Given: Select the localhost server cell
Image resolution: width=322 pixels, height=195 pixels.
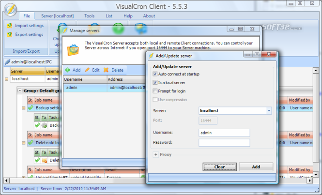Looking at the screenshot, I should 28,79.
